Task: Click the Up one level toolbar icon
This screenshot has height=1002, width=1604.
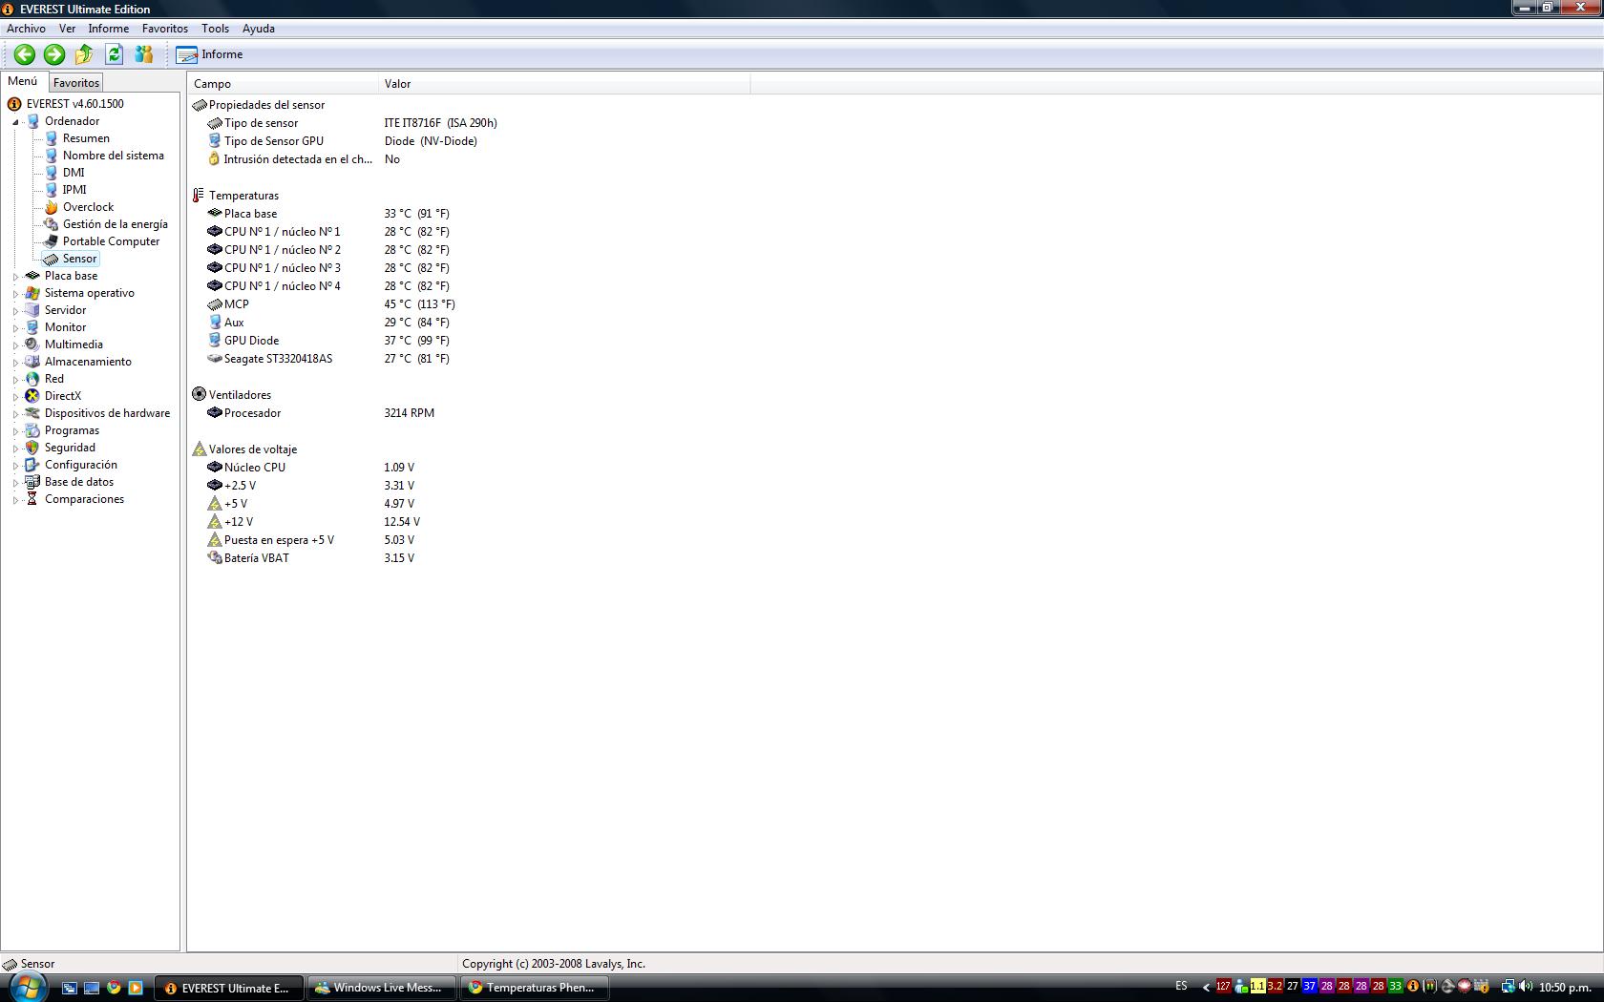Action: click(84, 54)
